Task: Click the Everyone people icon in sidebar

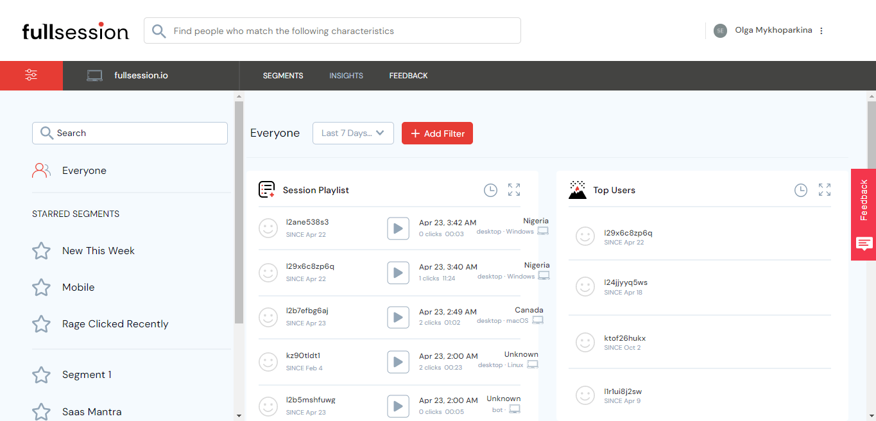Action: coord(41,171)
